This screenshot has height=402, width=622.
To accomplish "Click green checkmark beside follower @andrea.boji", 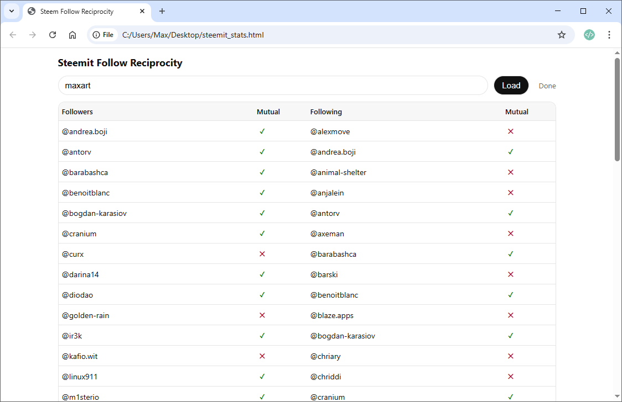I will 262,131.
